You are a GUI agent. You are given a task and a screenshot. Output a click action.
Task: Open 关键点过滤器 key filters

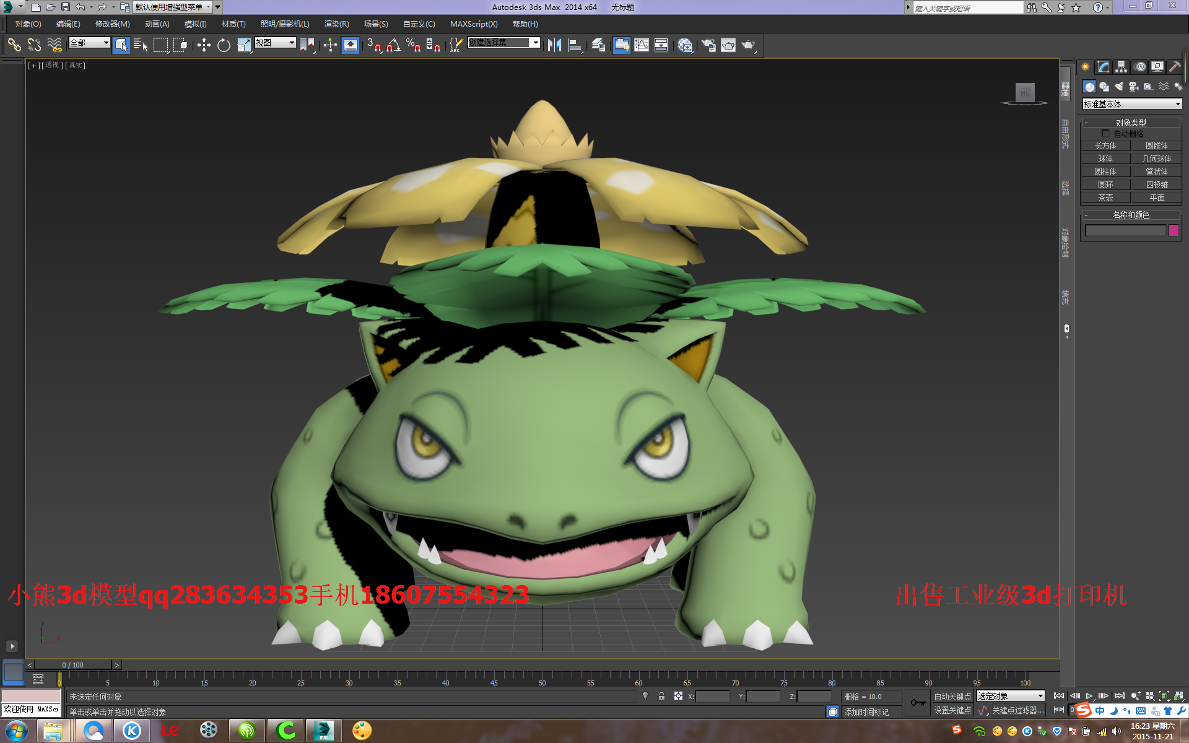coord(1017,710)
